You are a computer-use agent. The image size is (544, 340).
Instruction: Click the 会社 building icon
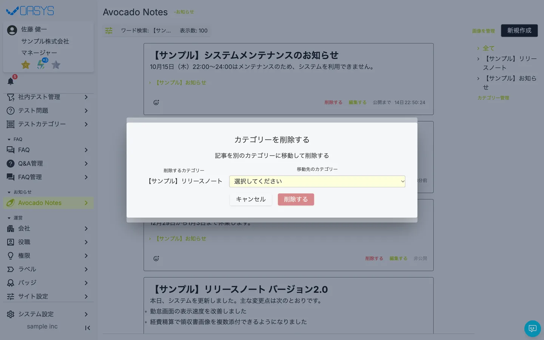[x=11, y=229]
